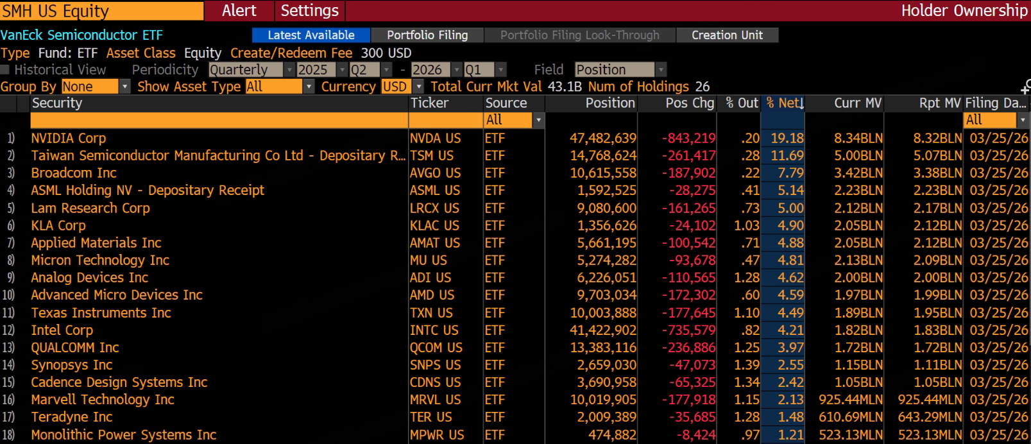The image size is (1031, 444).
Task: Select the ASML Holding NV security
Action: tap(148, 191)
